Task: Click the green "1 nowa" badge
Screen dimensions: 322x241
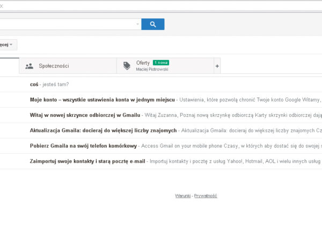Action: pyautogui.click(x=161, y=63)
